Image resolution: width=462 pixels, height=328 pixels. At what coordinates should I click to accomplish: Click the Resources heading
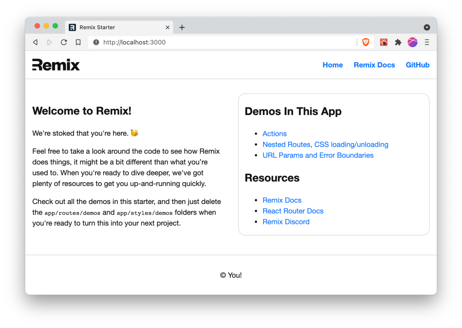click(272, 178)
